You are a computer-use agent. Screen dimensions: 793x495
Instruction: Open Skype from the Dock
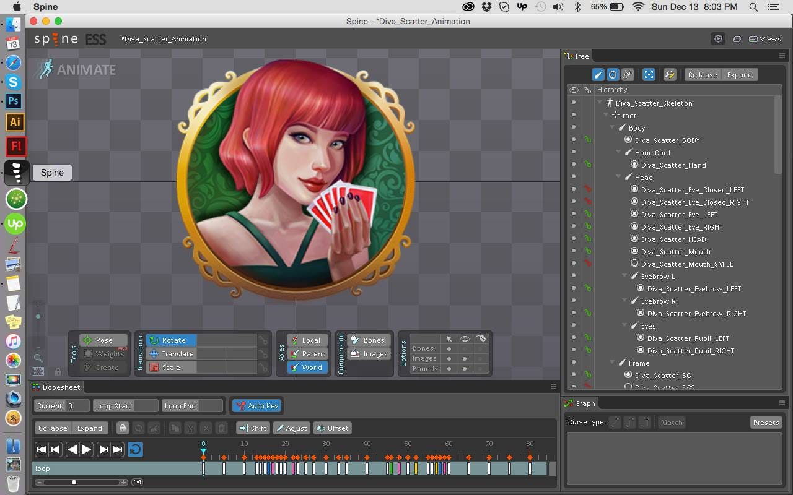[13, 82]
